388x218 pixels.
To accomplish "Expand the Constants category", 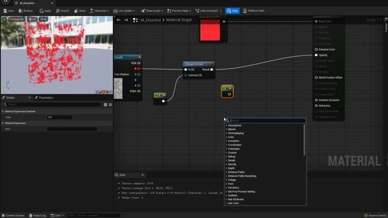I will click(x=226, y=141).
